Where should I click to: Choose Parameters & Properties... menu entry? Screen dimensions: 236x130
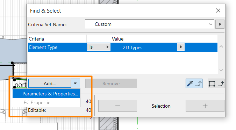46,94
